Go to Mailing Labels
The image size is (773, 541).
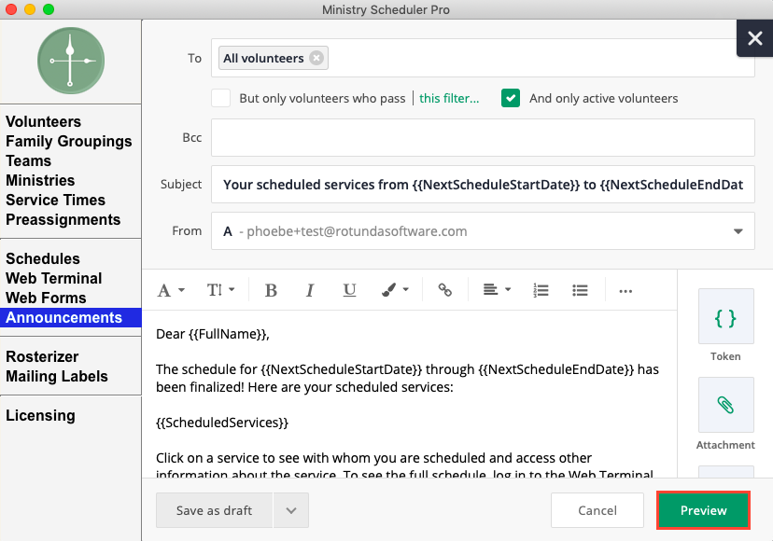tap(57, 377)
